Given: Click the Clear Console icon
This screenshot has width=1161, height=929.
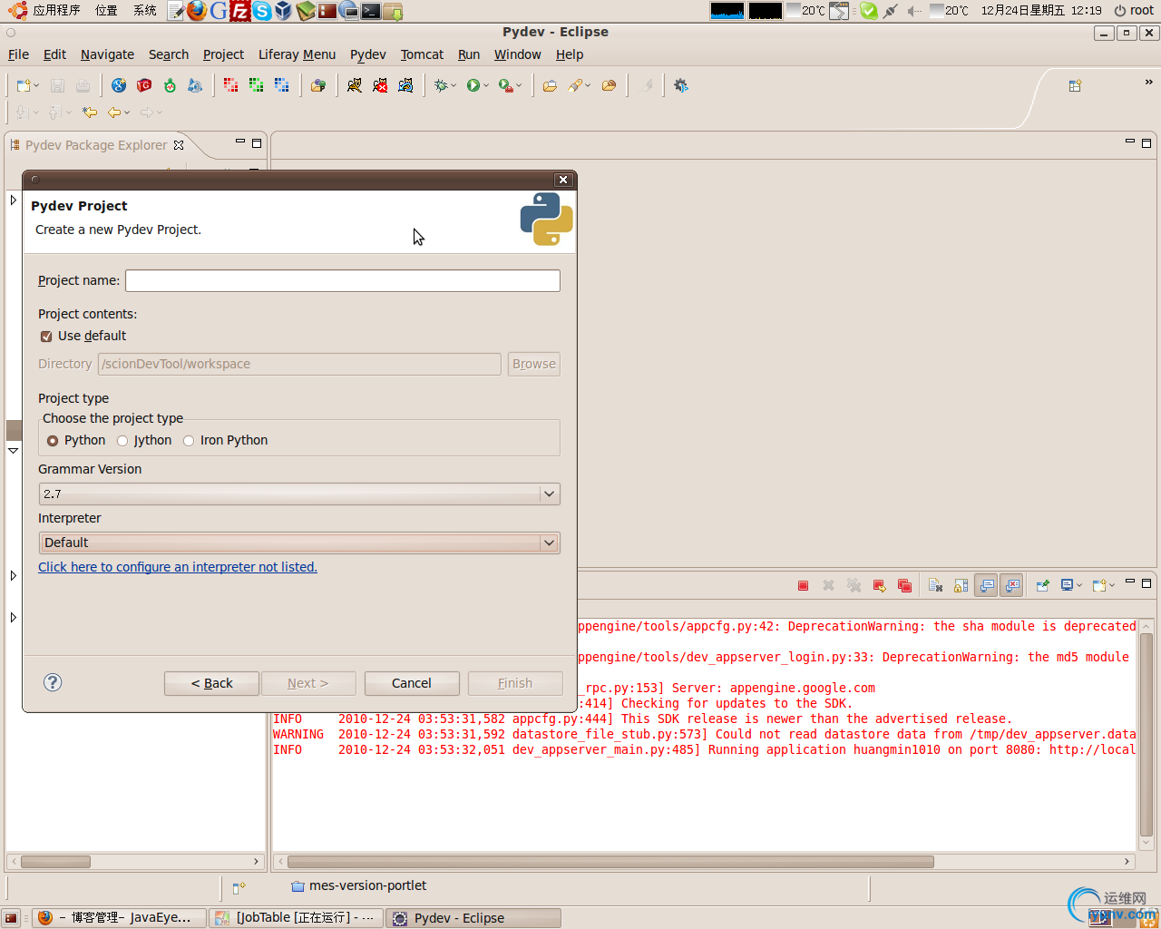Looking at the screenshot, I should [x=935, y=586].
